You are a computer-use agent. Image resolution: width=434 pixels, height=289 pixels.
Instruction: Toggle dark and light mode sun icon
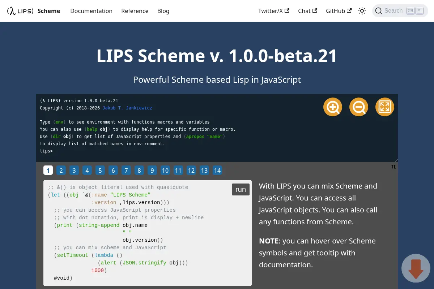pyautogui.click(x=362, y=11)
